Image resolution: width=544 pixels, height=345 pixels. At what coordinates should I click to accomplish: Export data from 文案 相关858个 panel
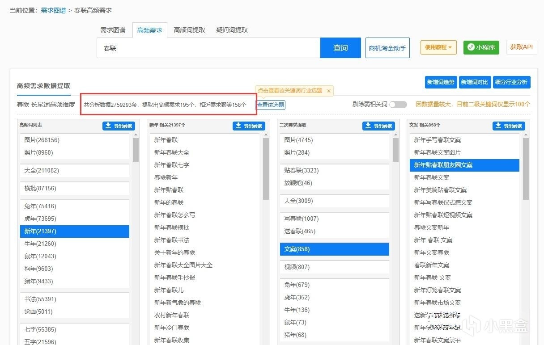pyautogui.click(x=509, y=126)
